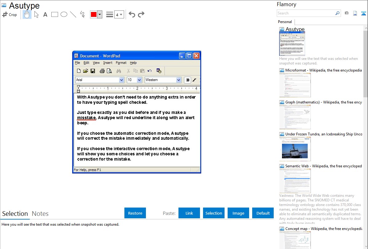The width and height of the screenshot is (368, 249).
Task: Click the search magnifier icon
Action: (x=338, y=13)
